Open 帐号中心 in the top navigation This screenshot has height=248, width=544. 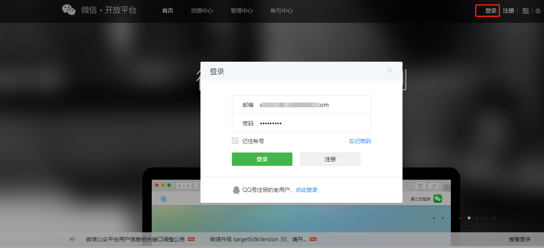[x=281, y=11]
